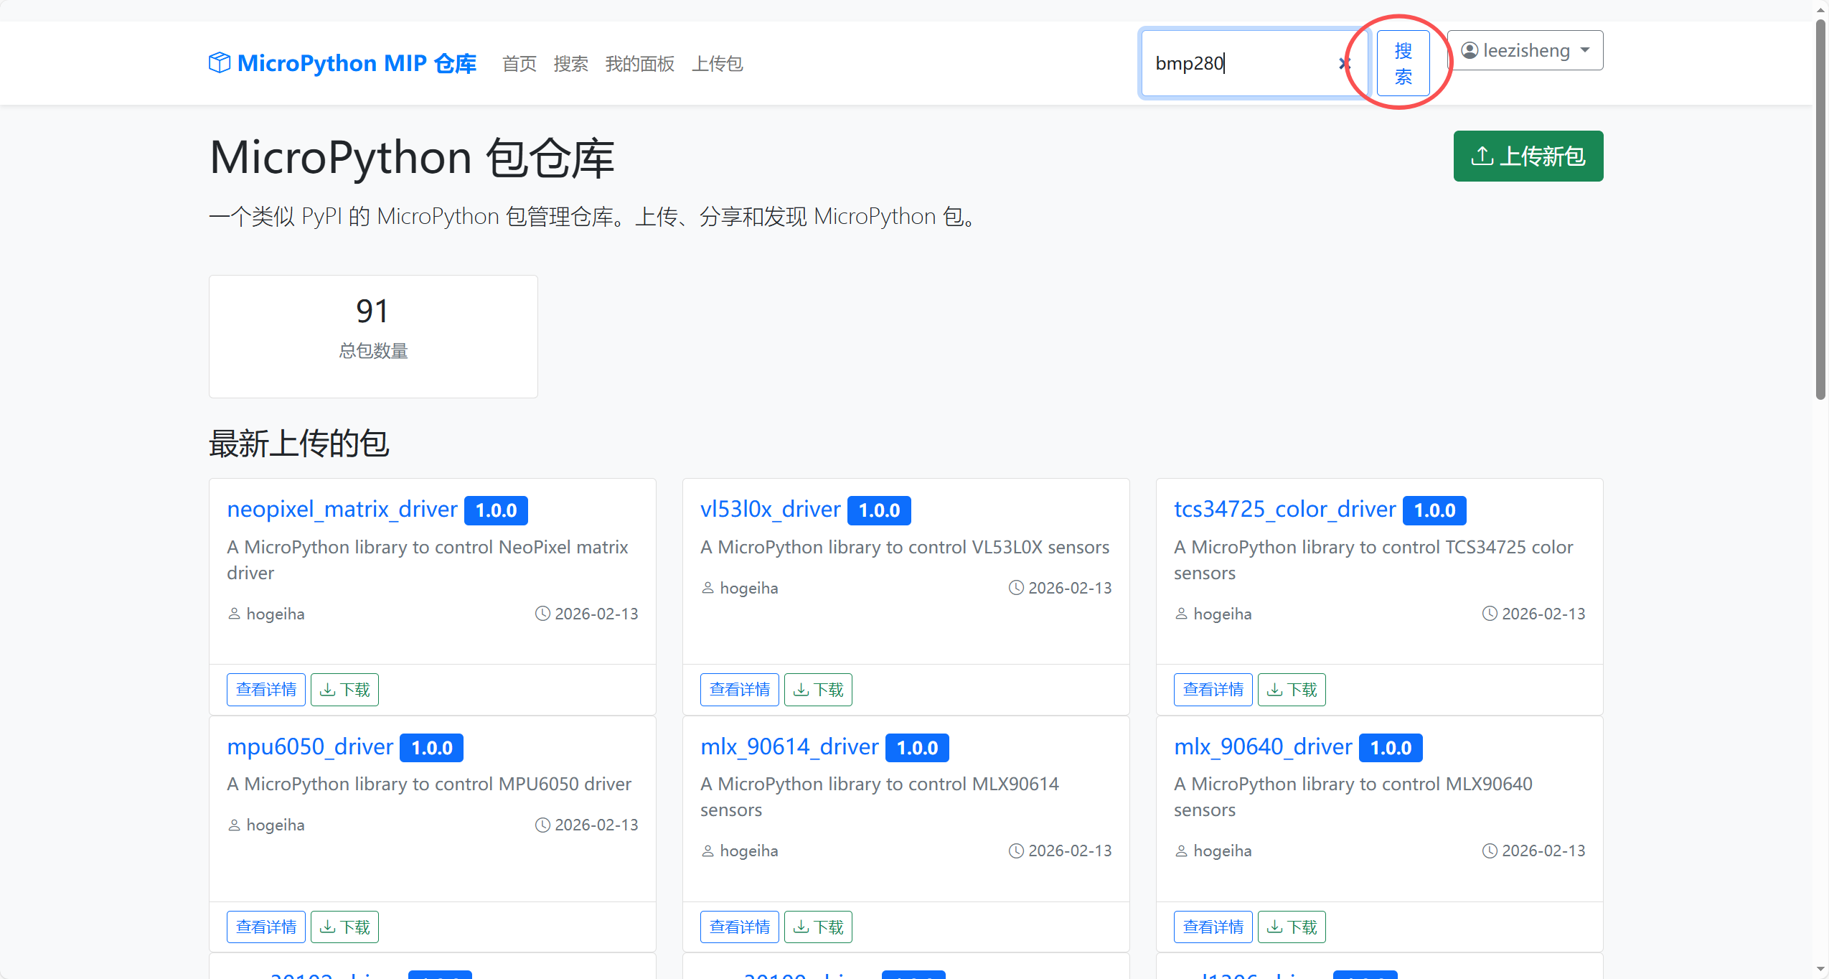Viewport: 1829px width, 979px height.
Task: Click the download icon for vl53l0x_driver
Action: coord(801,690)
